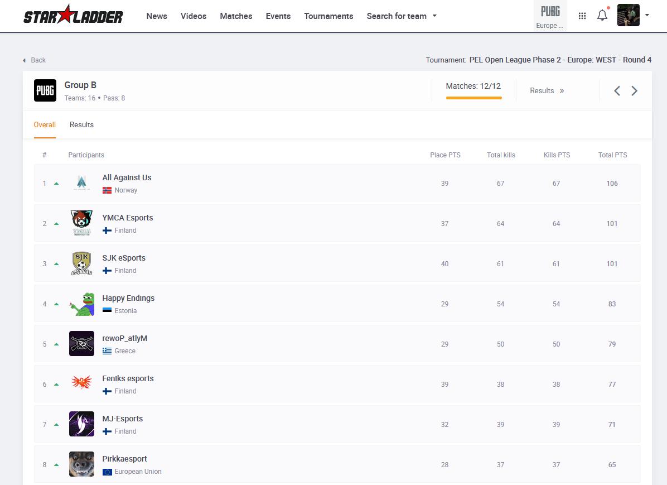
Task: Click the All Against Us team logo
Action: coord(81,183)
